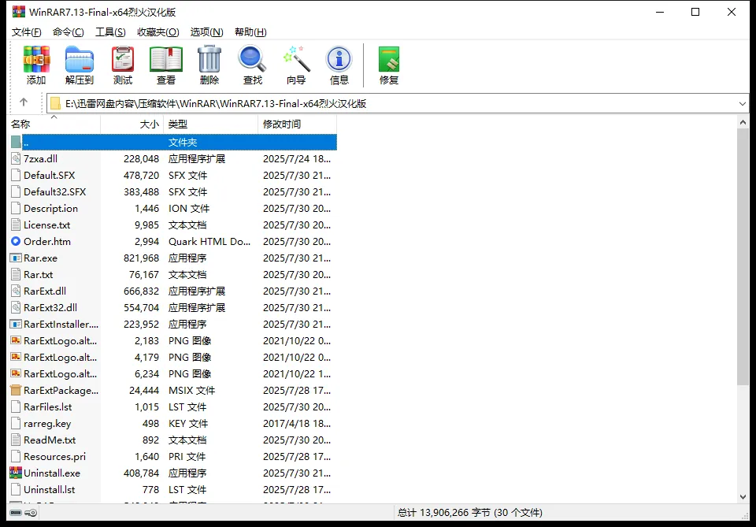Click the drive icon in status bar

[16, 513]
